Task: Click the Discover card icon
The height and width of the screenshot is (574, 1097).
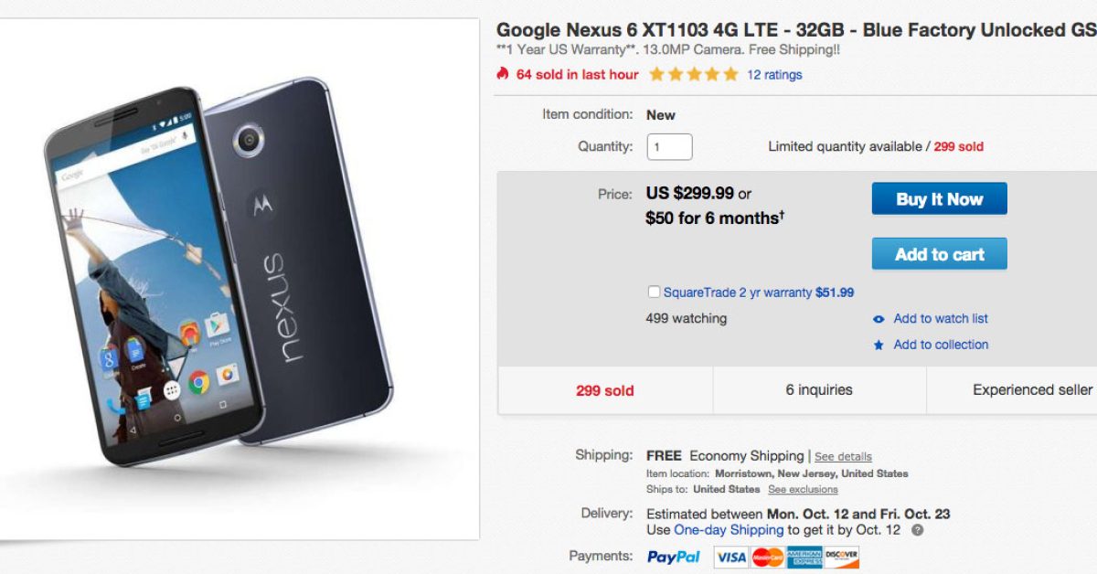Action: point(841,557)
